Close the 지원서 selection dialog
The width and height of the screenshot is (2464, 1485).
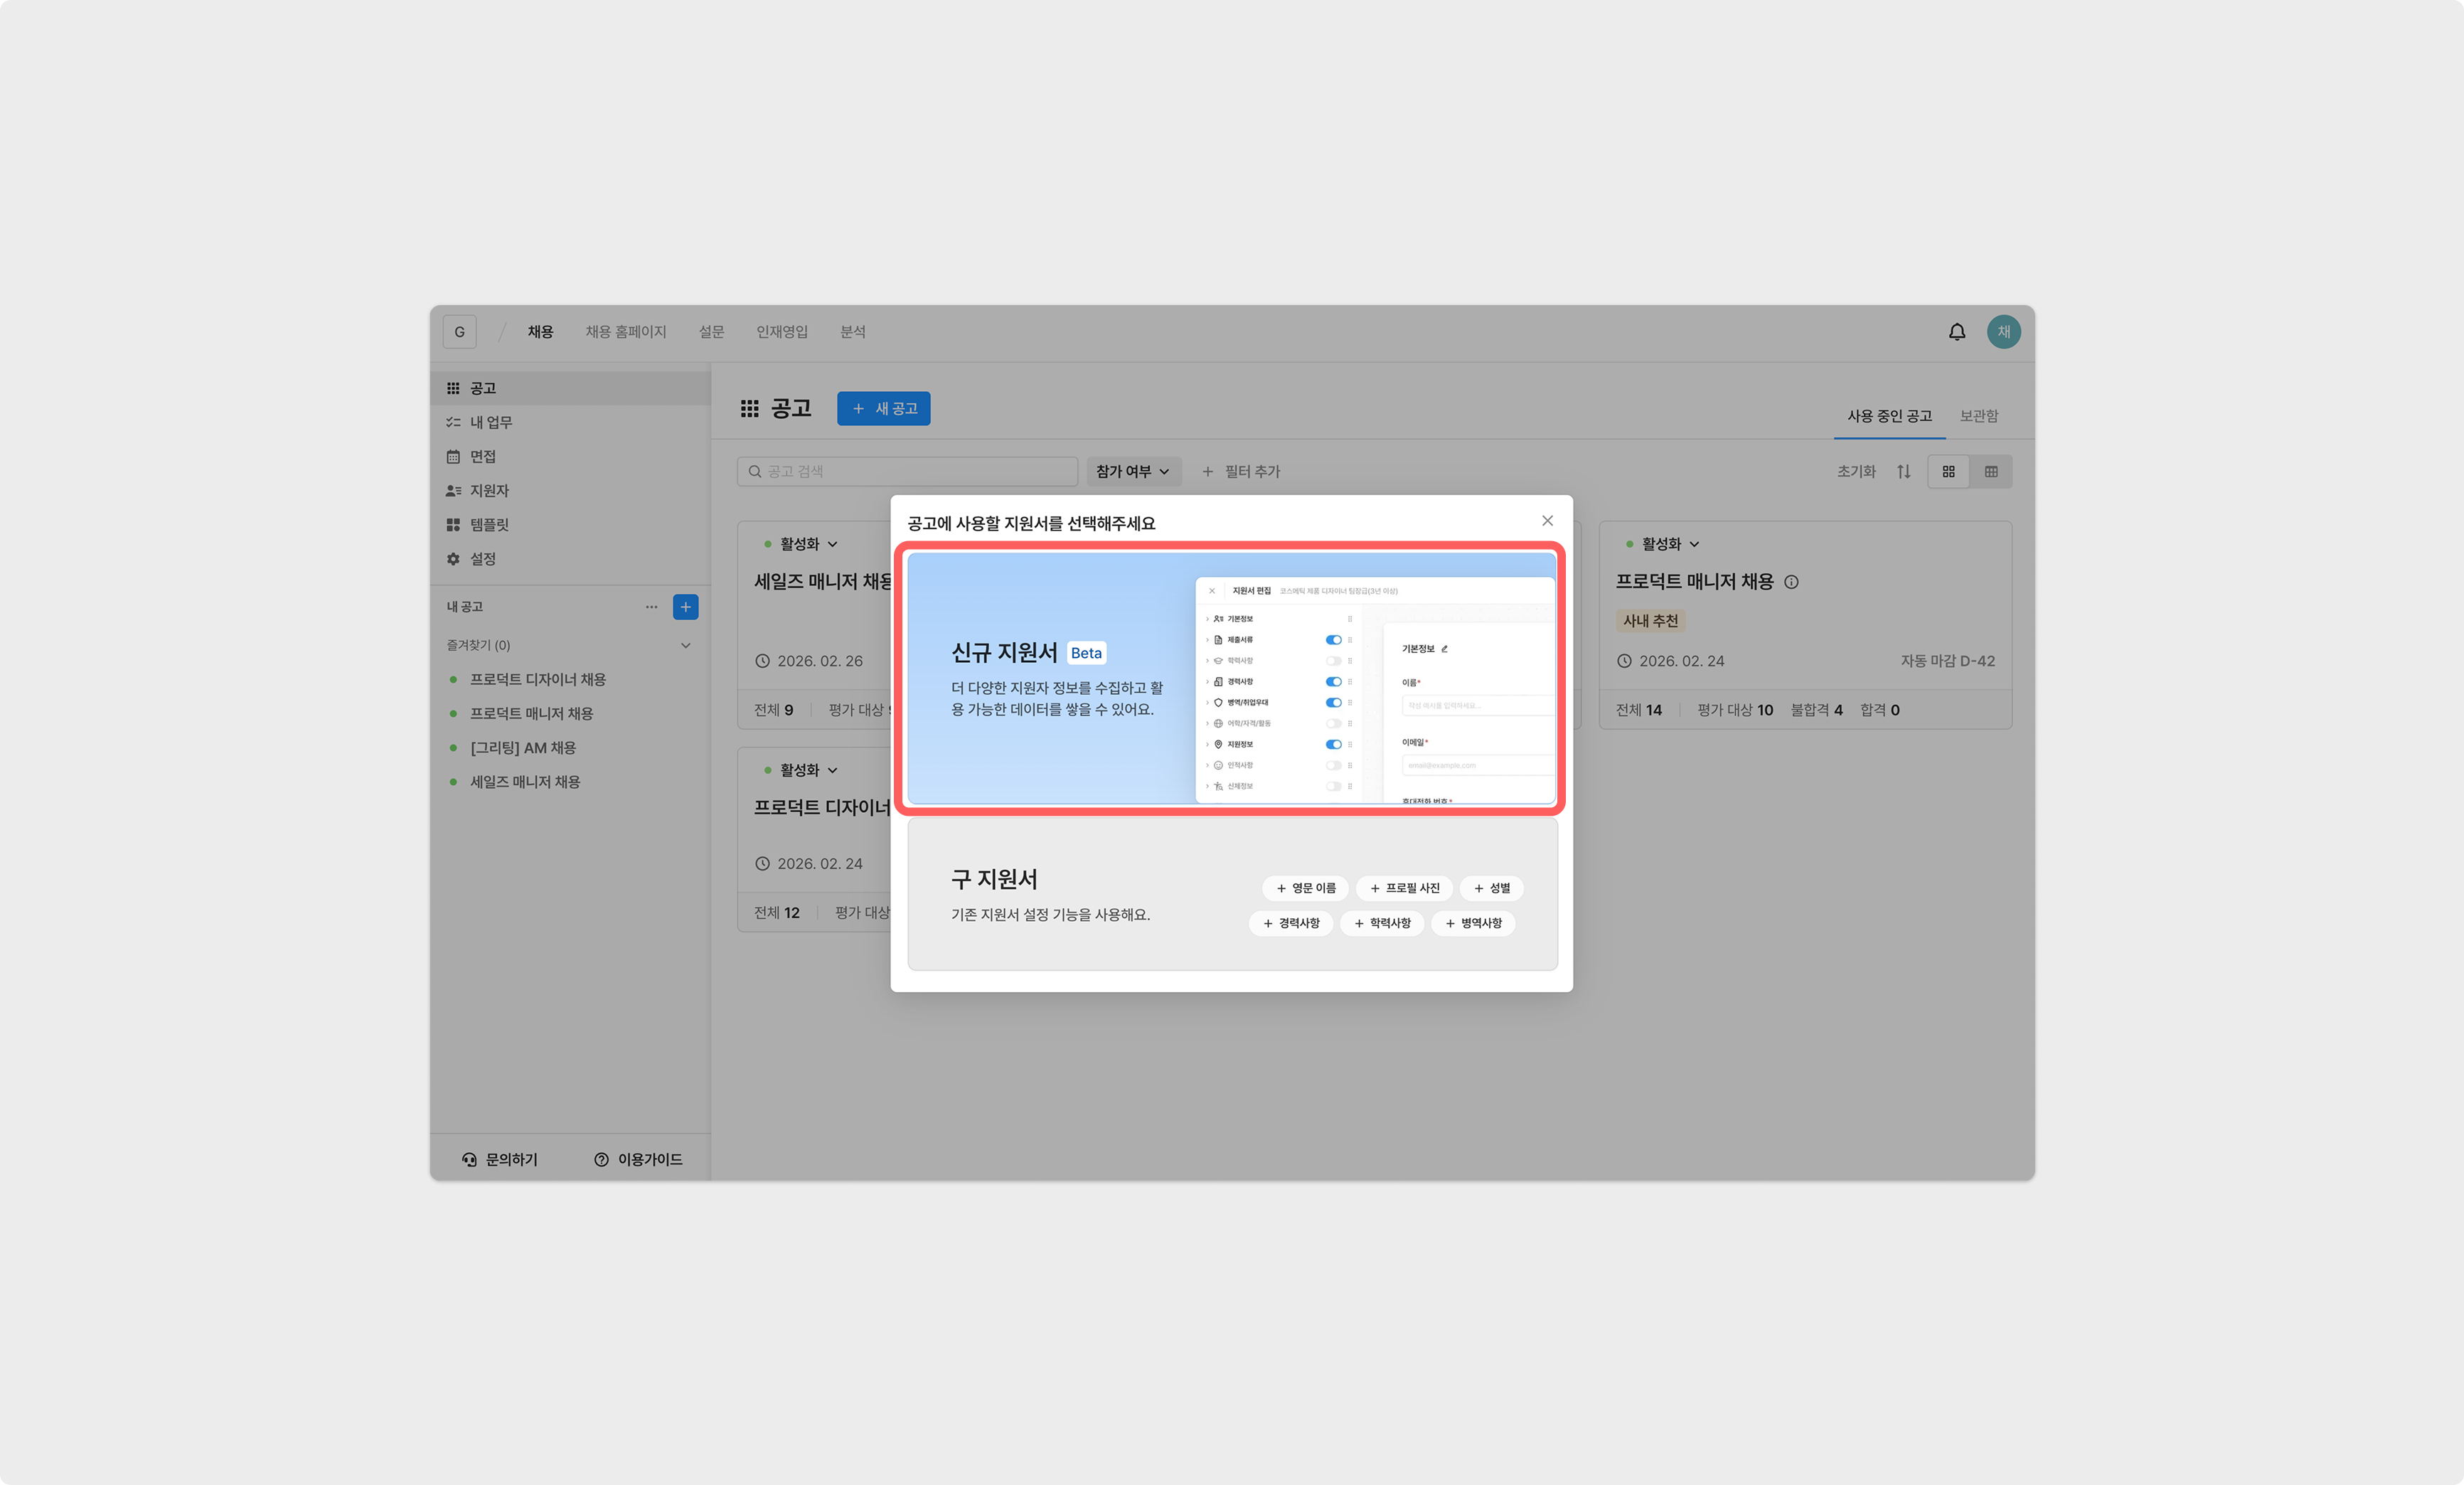(1547, 521)
